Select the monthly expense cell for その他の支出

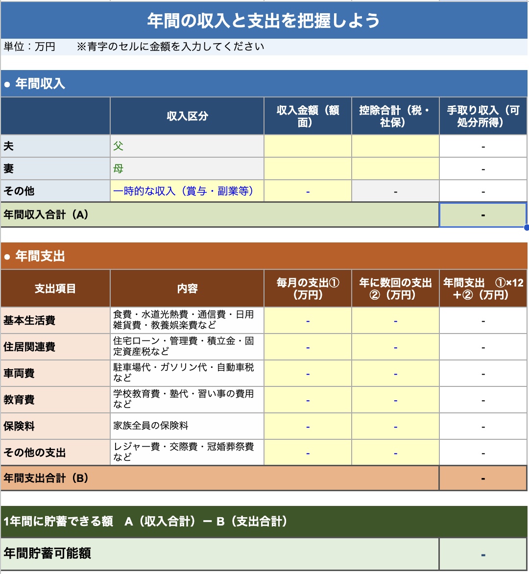(x=308, y=453)
